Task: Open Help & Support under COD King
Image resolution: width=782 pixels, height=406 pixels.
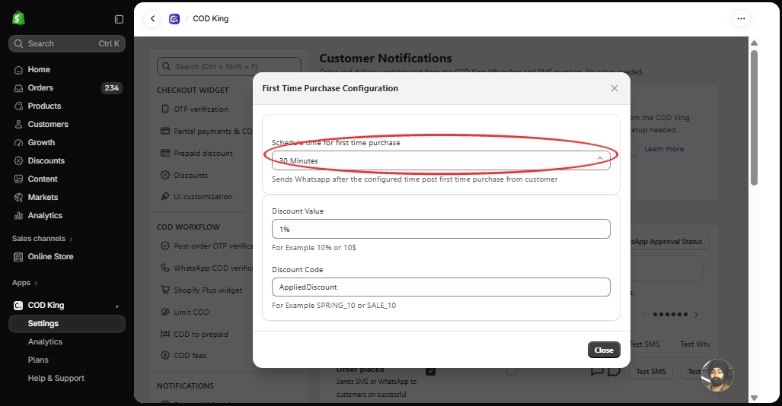Action: click(x=56, y=379)
